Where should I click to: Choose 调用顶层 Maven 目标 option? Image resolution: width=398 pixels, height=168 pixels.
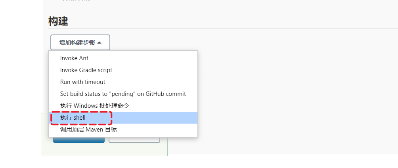88,130
